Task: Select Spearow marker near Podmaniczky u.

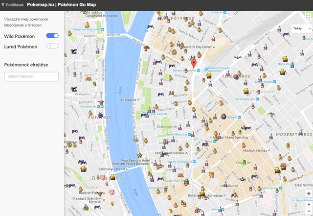Action: [238, 57]
